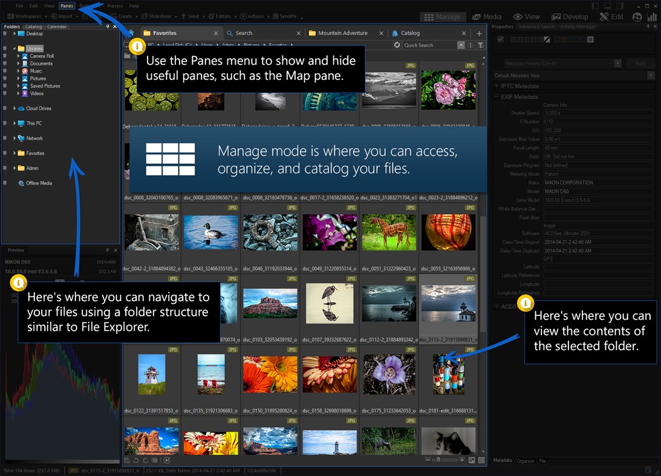Open the Panes menu
Viewport: 661px width, 476px height.
click(x=67, y=5)
